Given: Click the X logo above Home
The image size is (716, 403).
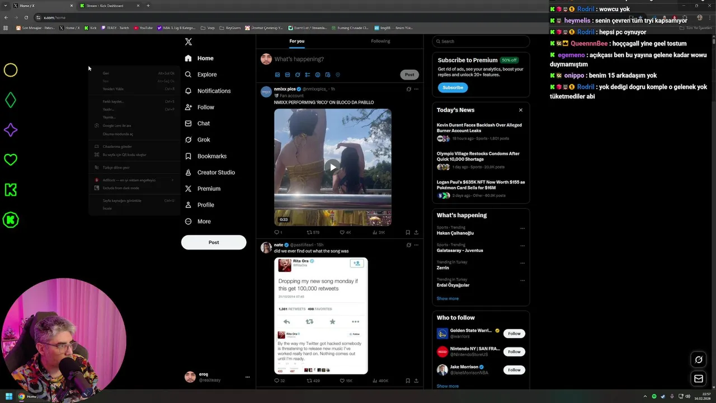Looking at the screenshot, I should tap(189, 41).
